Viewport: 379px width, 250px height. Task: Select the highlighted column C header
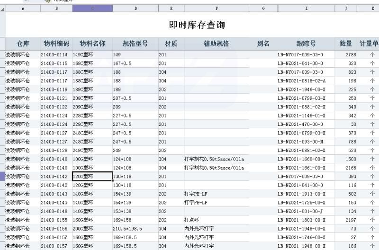tap(92, 9)
